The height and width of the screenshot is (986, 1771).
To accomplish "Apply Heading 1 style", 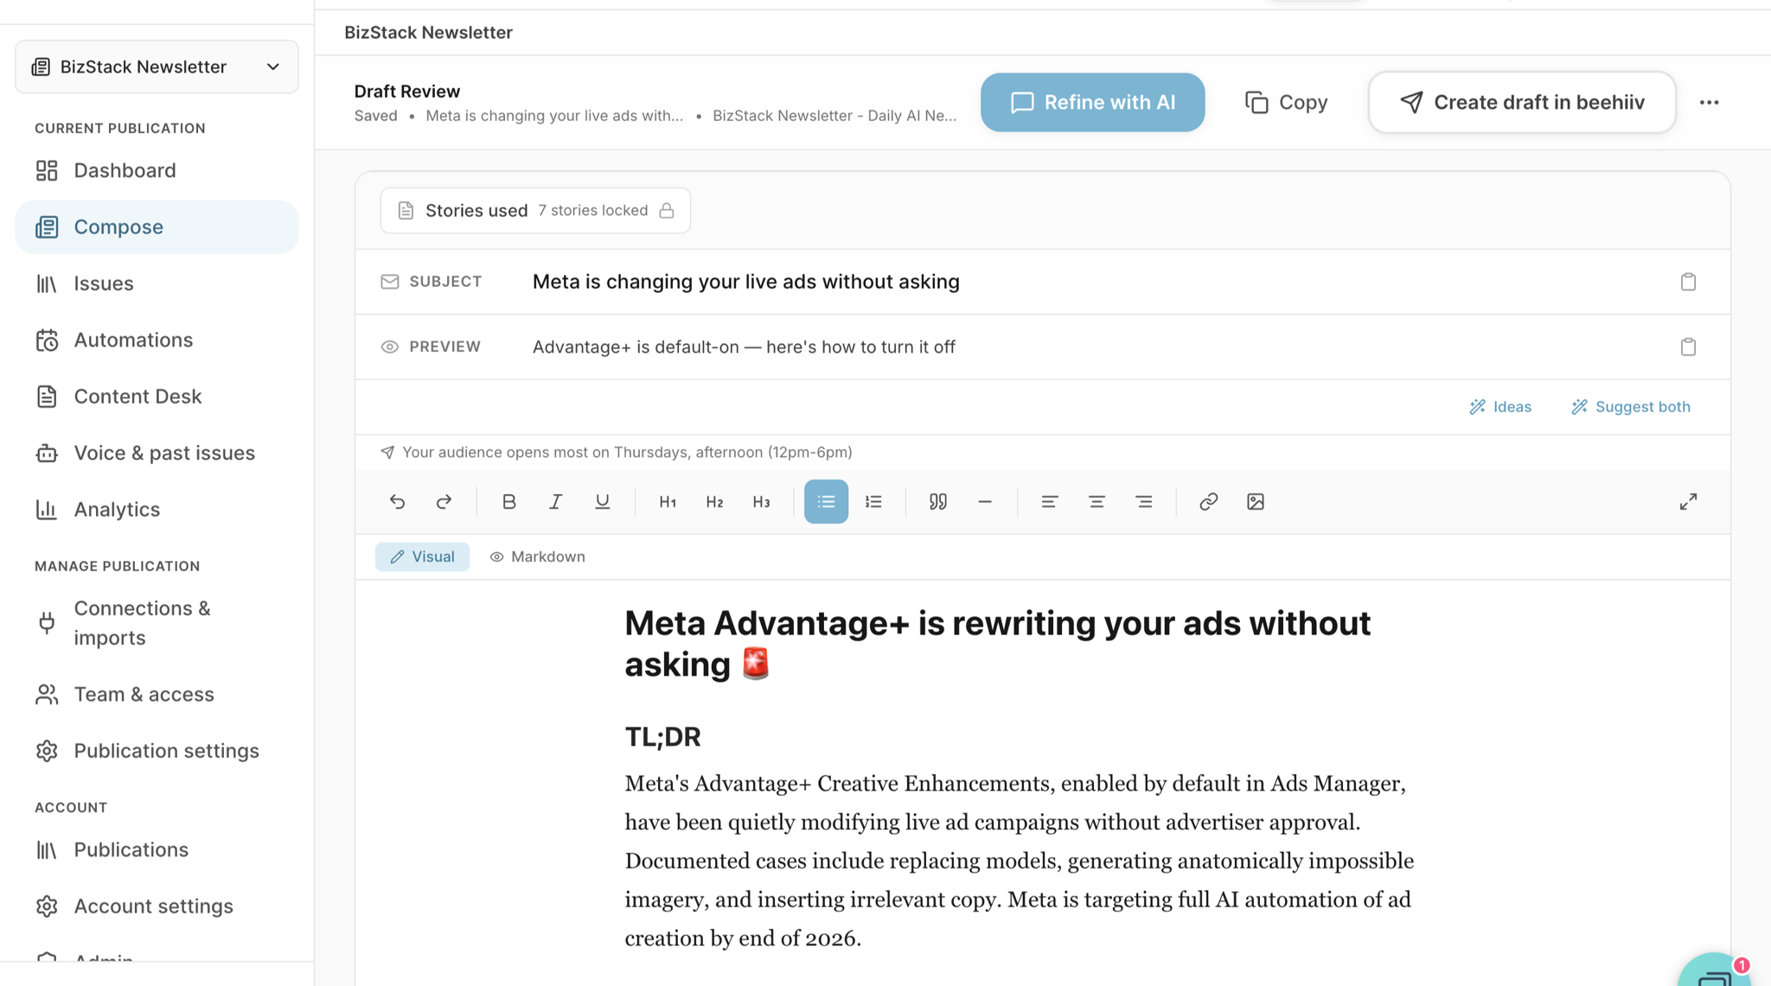I will coord(668,501).
